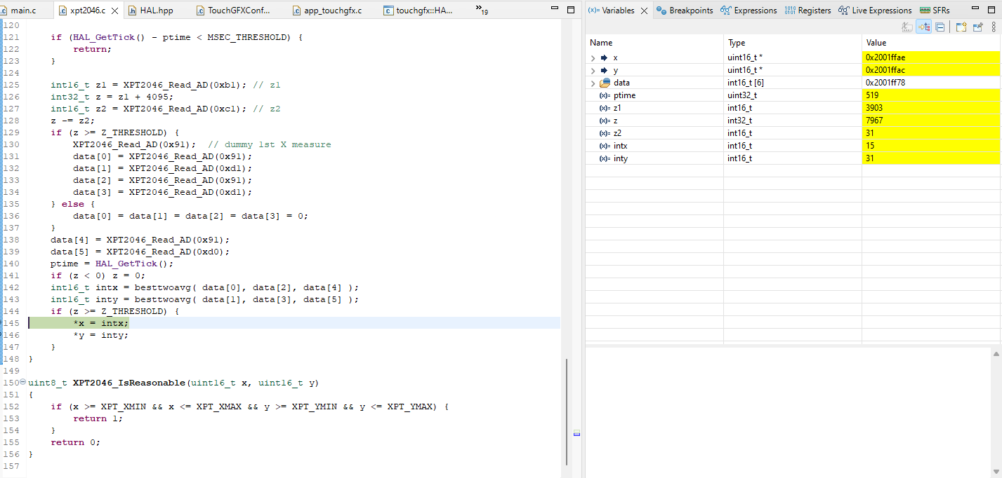Viewport: 1002px width, 478px height.
Task: Switch to the Expressions view
Action: (749, 11)
